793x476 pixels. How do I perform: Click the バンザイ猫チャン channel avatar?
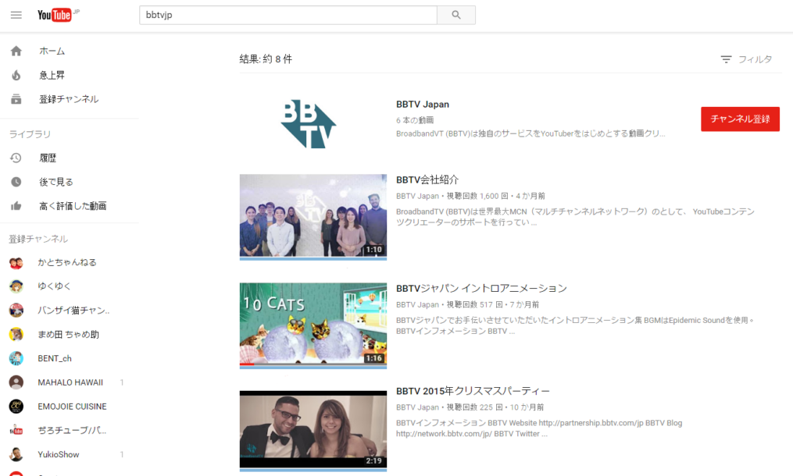click(16, 311)
